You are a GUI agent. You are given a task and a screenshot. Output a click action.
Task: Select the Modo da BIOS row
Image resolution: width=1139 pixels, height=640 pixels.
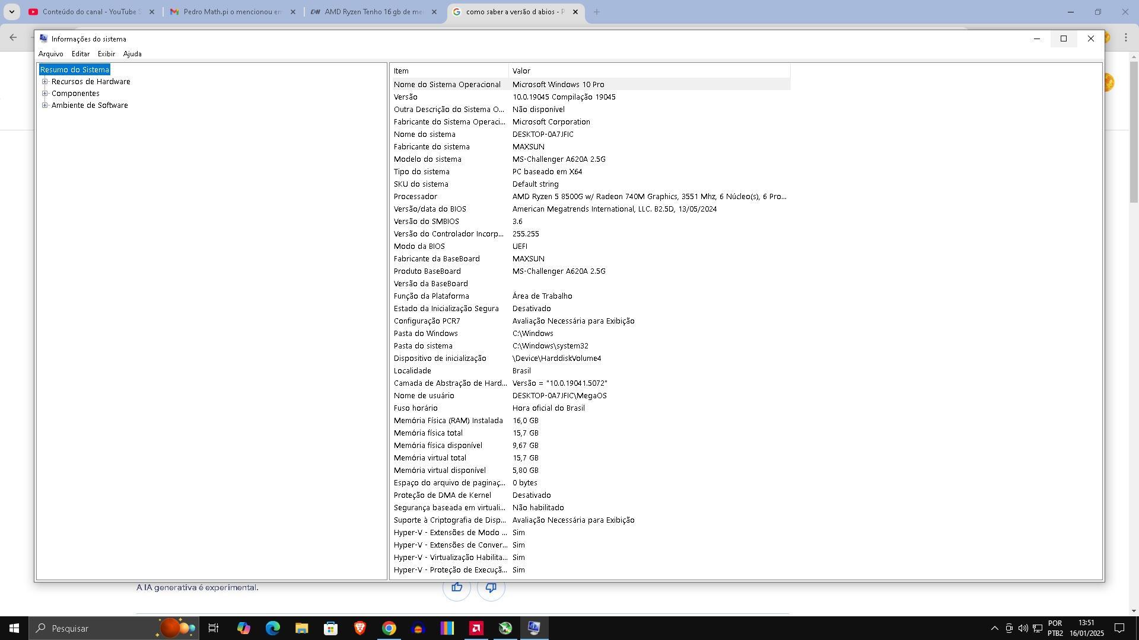[x=591, y=247]
